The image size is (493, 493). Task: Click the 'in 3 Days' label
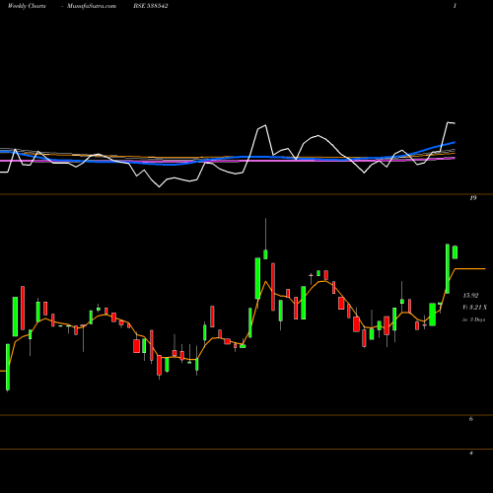473,319
